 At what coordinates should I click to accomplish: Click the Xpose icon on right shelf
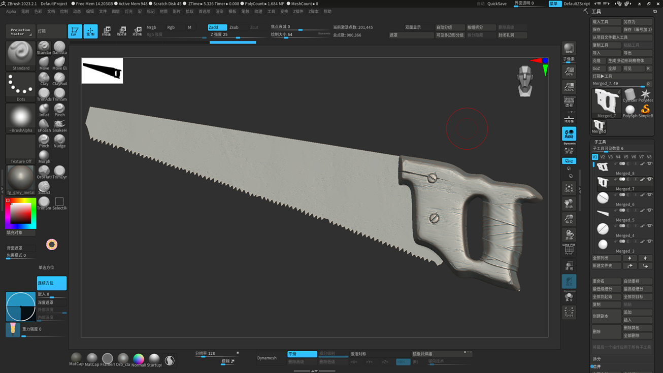point(569,312)
